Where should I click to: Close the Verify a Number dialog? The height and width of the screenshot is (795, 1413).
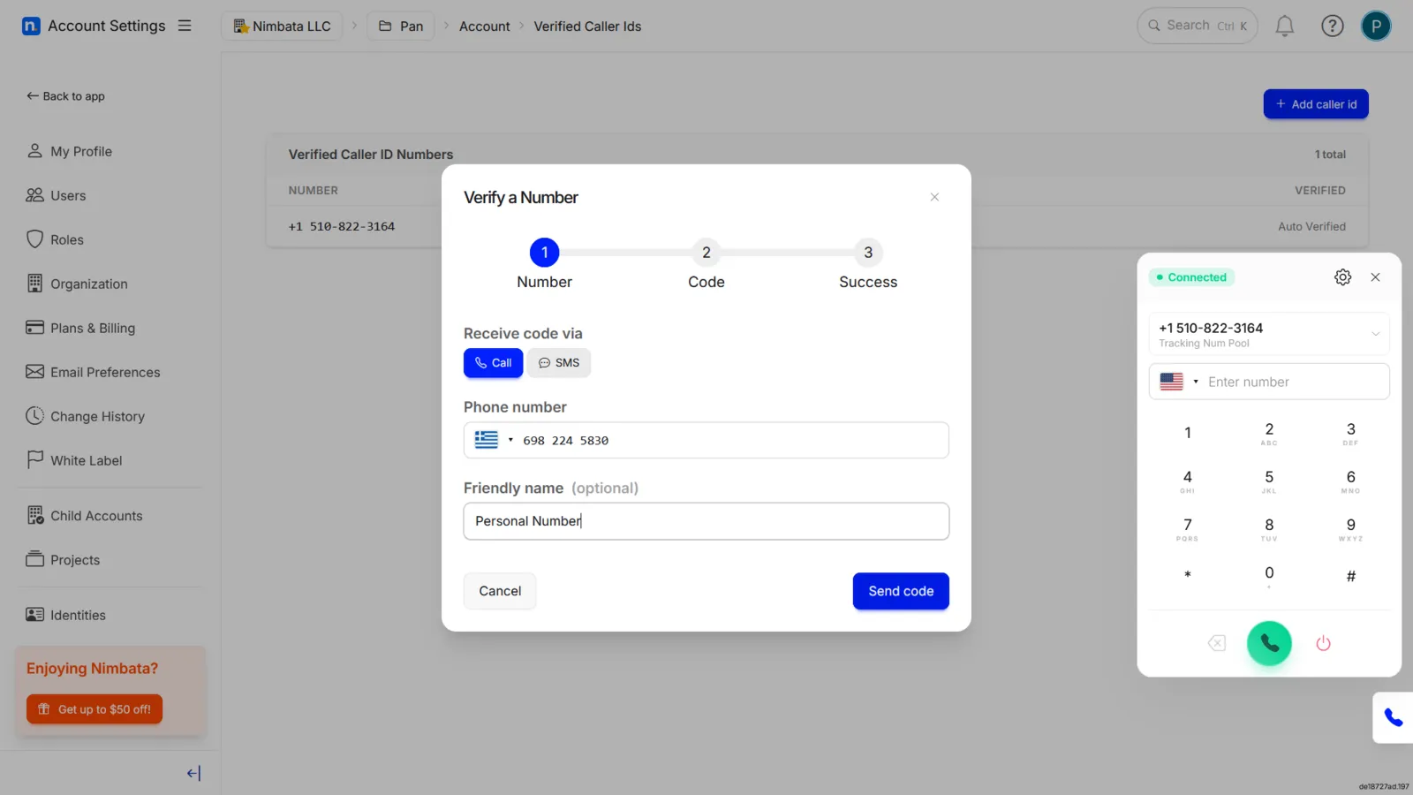[934, 197]
